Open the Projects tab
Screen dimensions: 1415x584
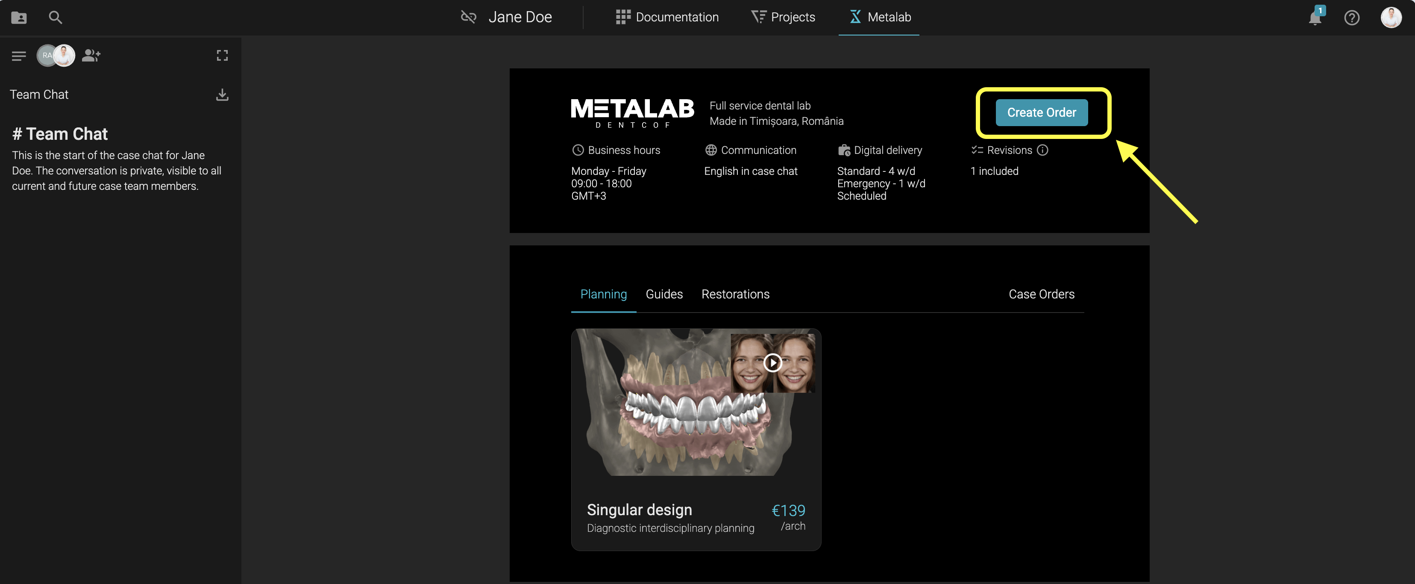[783, 17]
